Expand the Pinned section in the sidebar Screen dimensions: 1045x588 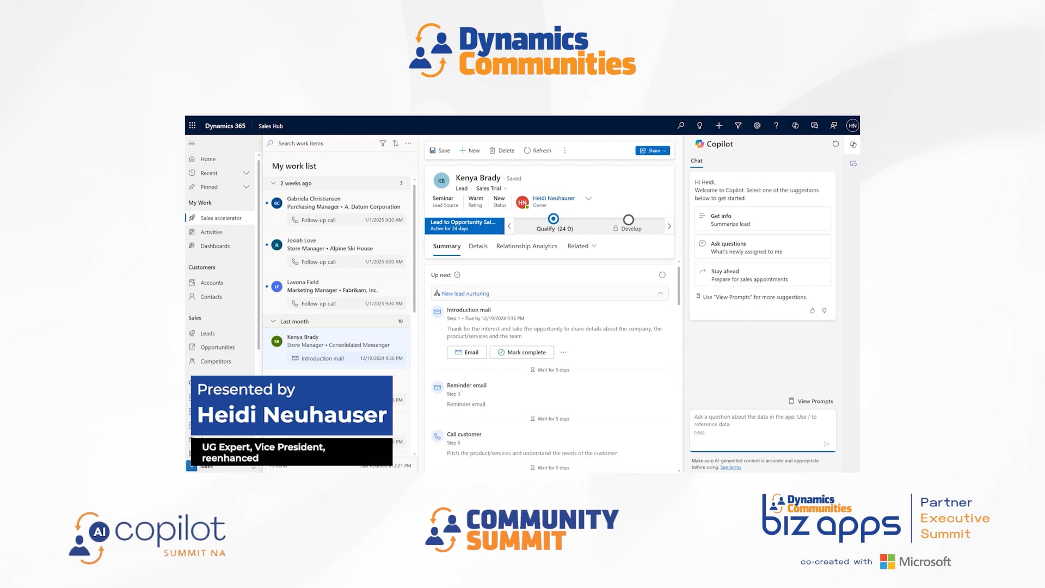[x=246, y=187]
